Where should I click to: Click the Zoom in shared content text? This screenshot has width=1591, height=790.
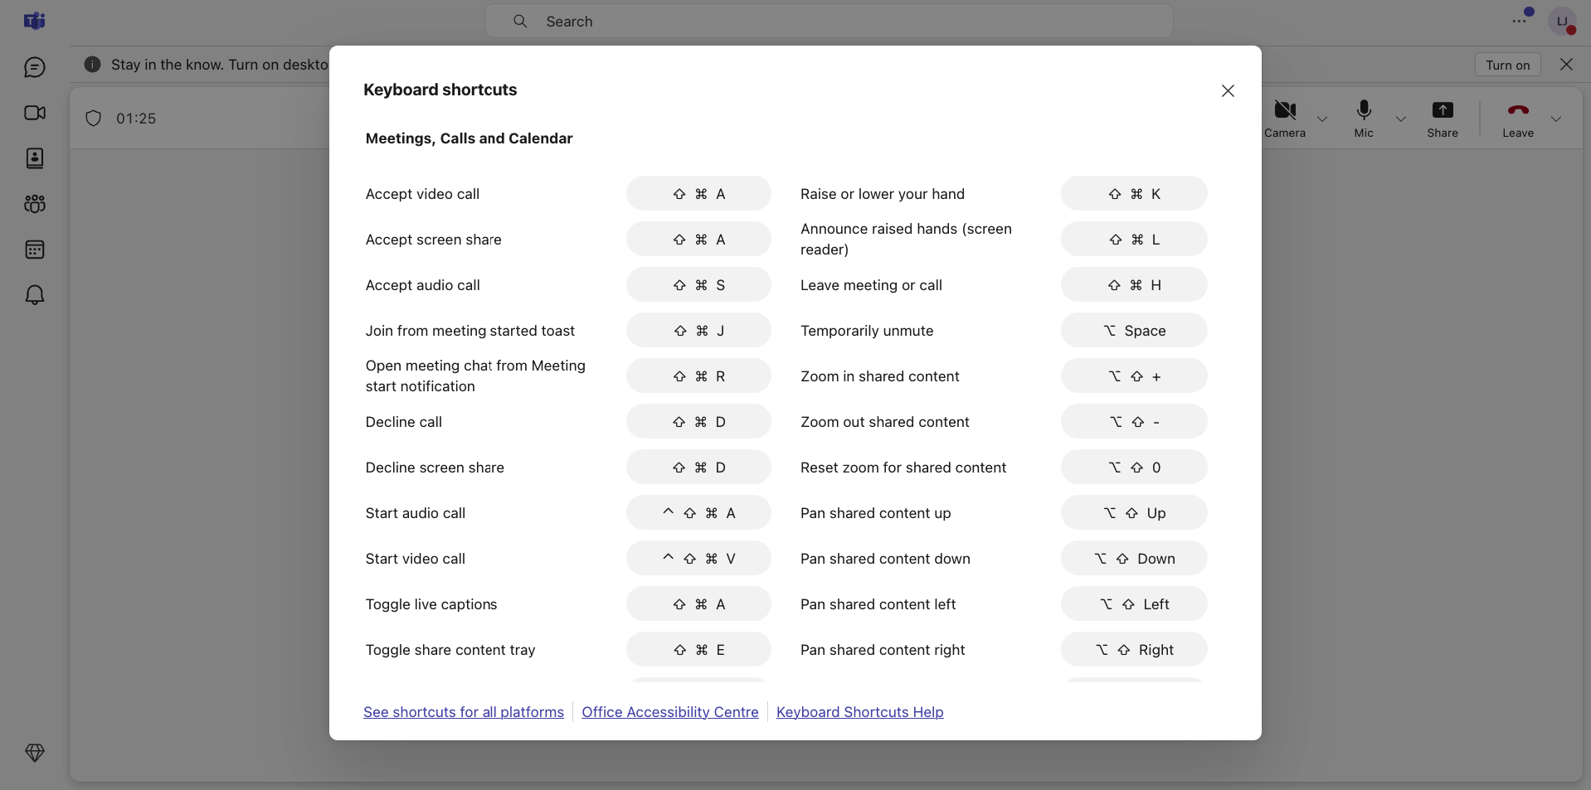880,376
